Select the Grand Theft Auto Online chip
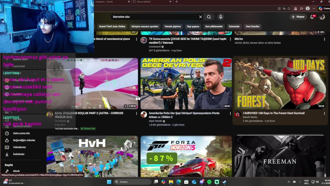Image resolution: width=330 pixels, height=186 pixels. pos(112,26)
